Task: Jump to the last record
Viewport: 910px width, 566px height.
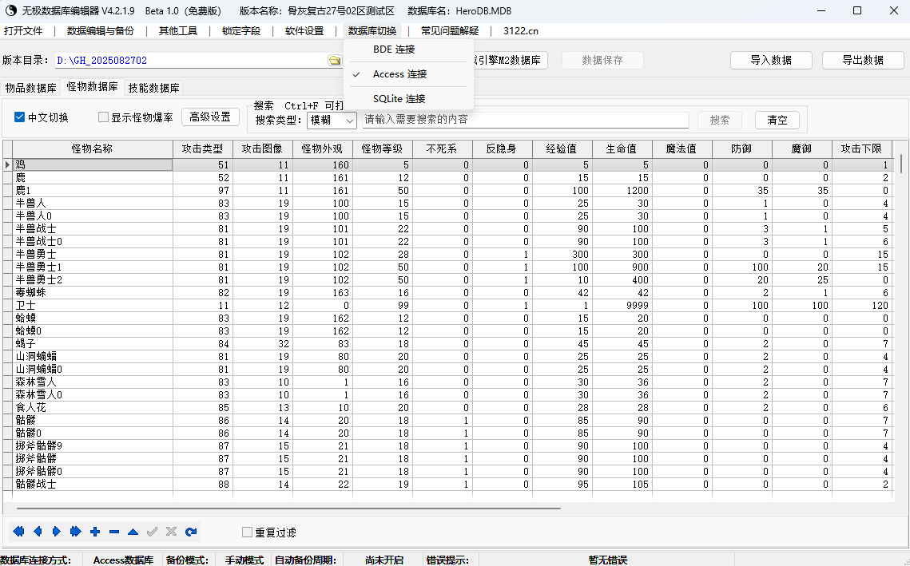Action: (x=76, y=531)
